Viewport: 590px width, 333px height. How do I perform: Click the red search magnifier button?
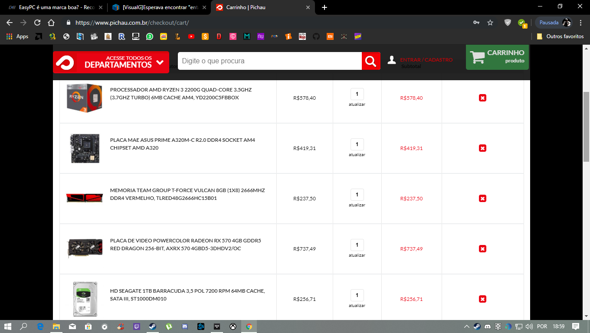371,61
